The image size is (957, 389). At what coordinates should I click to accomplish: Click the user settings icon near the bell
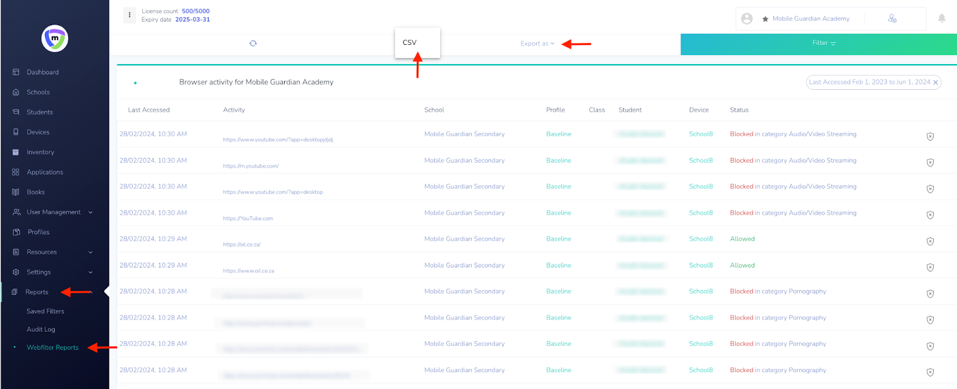pos(892,19)
